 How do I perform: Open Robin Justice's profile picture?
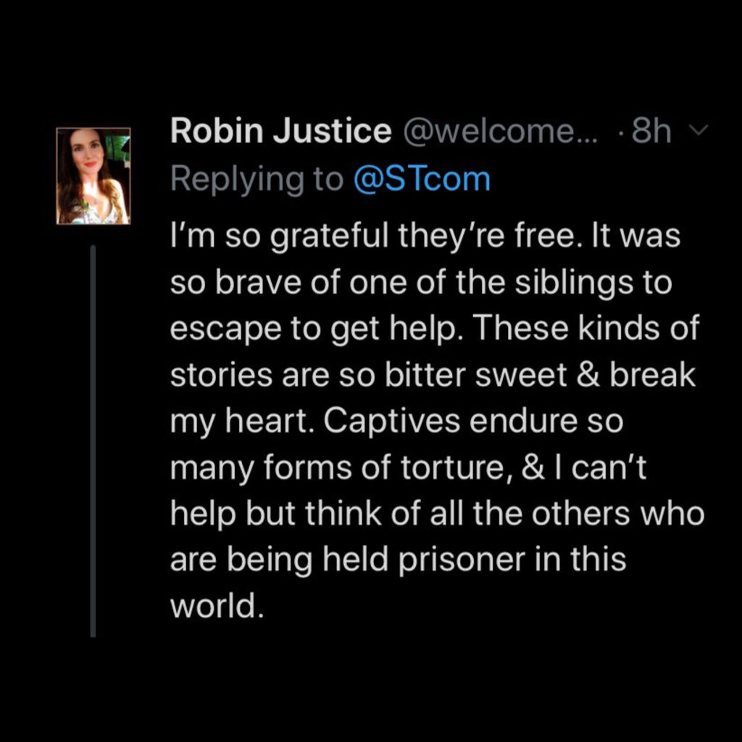(93, 176)
